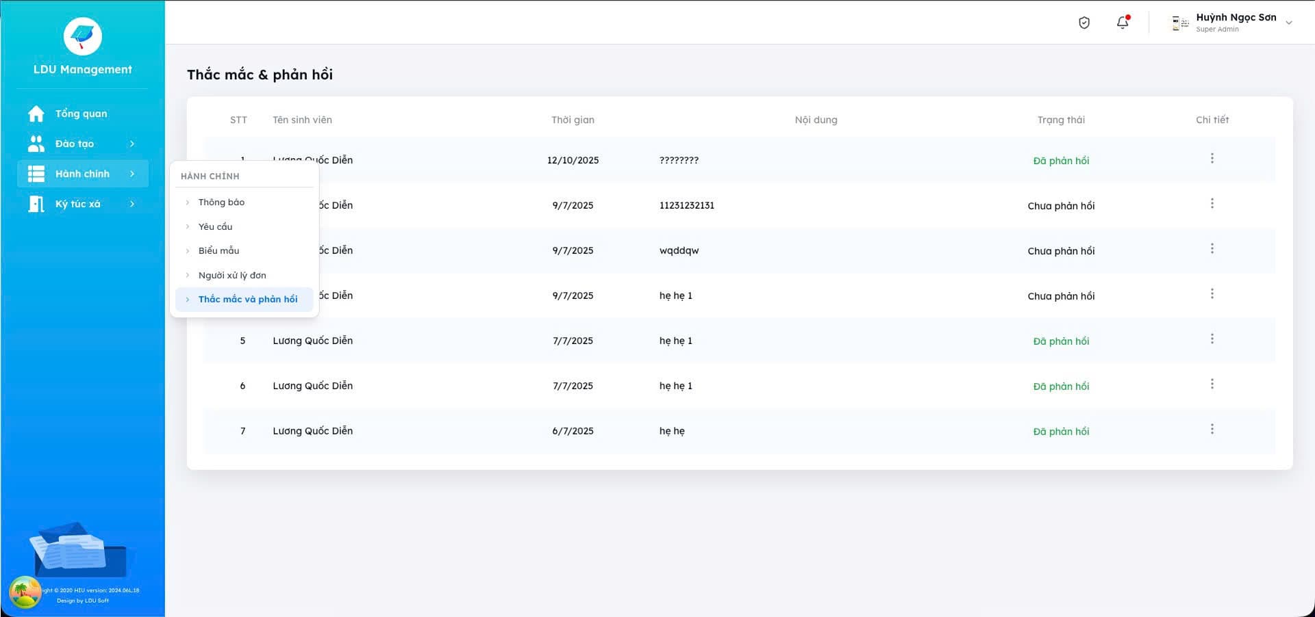This screenshot has width=1315, height=617.
Task: Open detail menu for row wqddqw
Action: pyautogui.click(x=1212, y=249)
